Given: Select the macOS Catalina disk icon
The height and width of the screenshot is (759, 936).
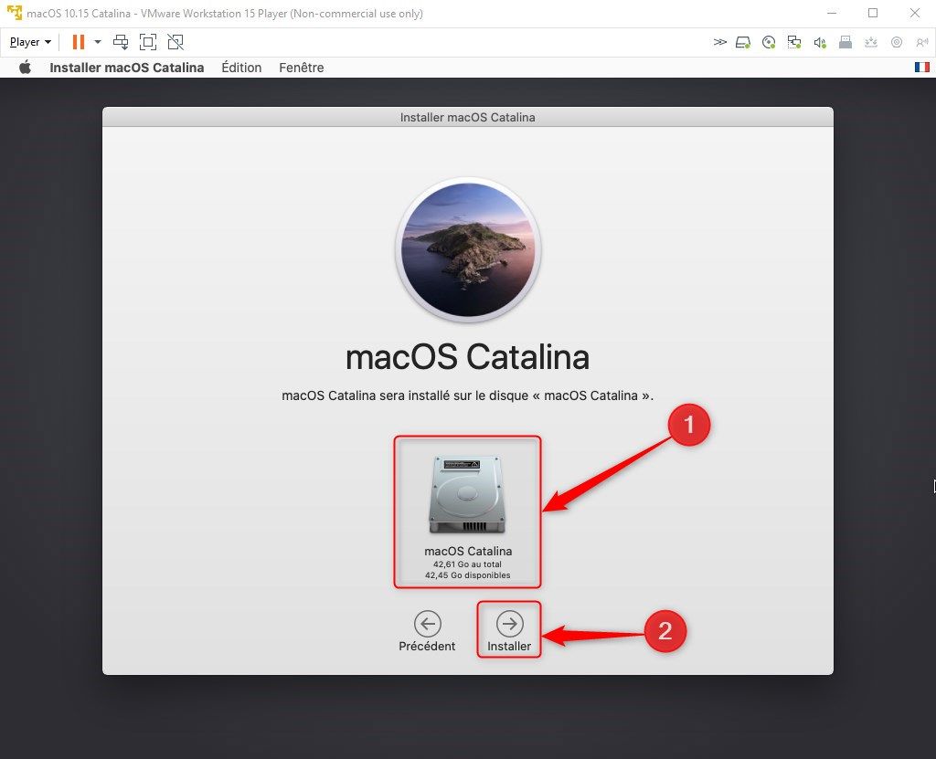Looking at the screenshot, I should (x=467, y=495).
